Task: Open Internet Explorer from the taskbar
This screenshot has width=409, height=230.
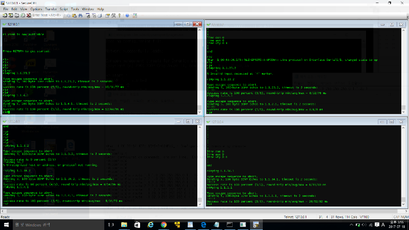Action: pos(150,225)
